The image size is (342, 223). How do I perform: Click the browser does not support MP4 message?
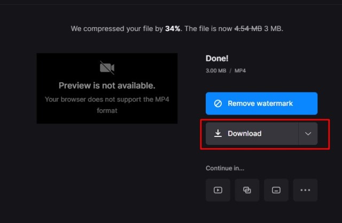coord(107,105)
